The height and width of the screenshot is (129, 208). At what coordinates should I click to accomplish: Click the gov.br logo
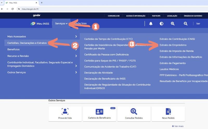click(x=37, y=16)
